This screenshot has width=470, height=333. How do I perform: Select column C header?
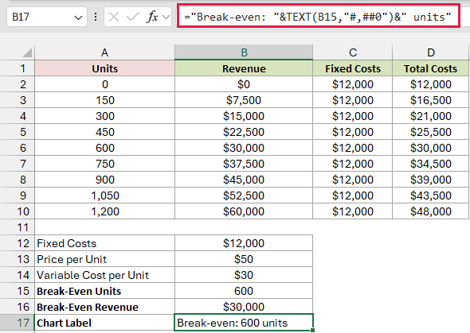(352, 52)
